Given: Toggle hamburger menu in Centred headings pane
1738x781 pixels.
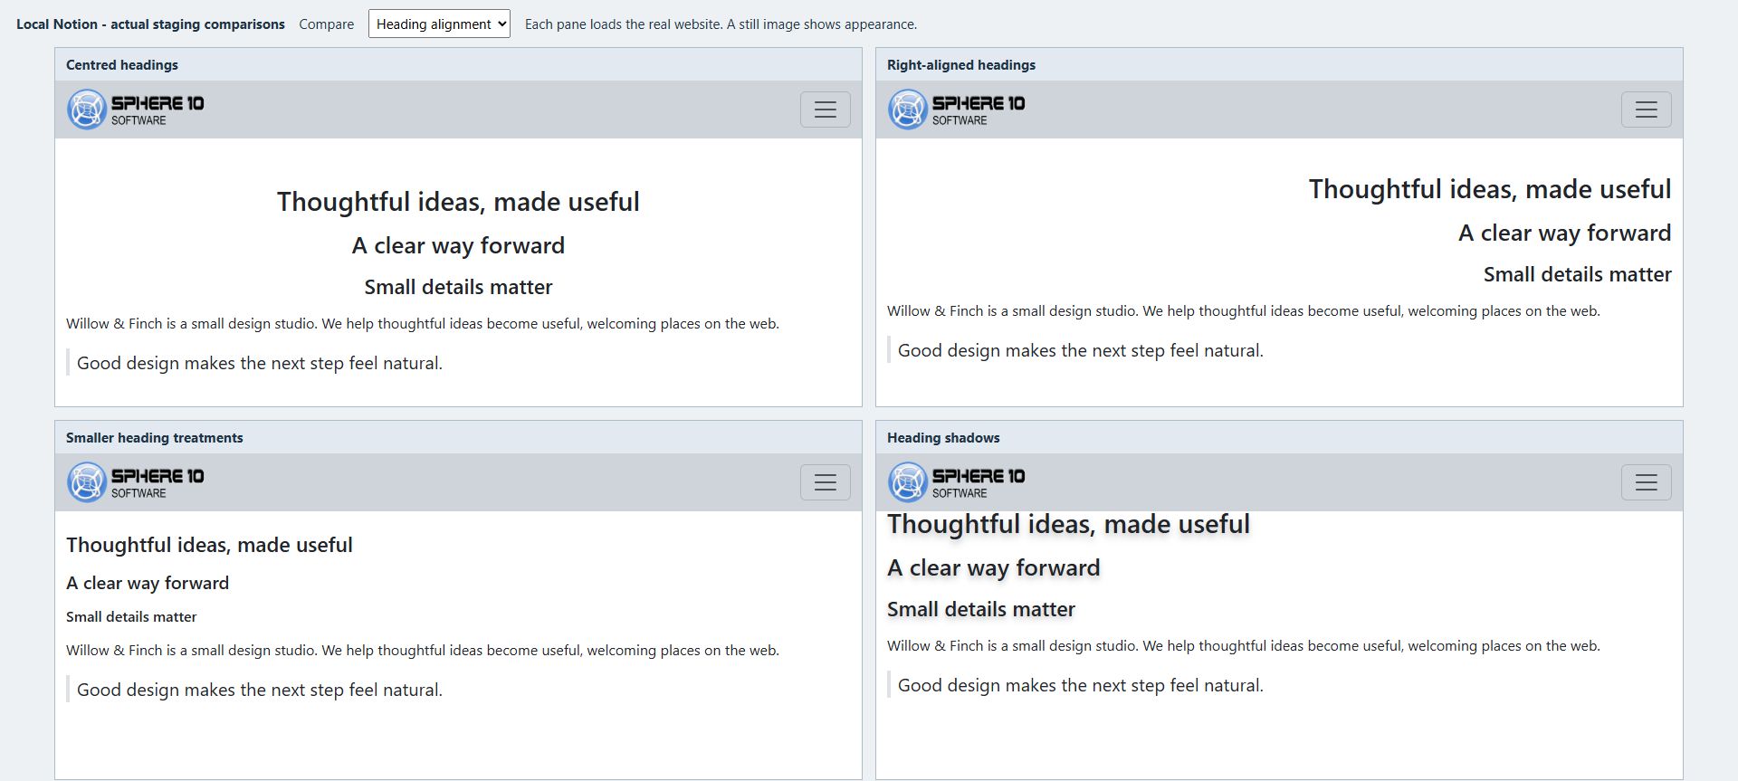Looking at the screenshot, I should point(825,110).
